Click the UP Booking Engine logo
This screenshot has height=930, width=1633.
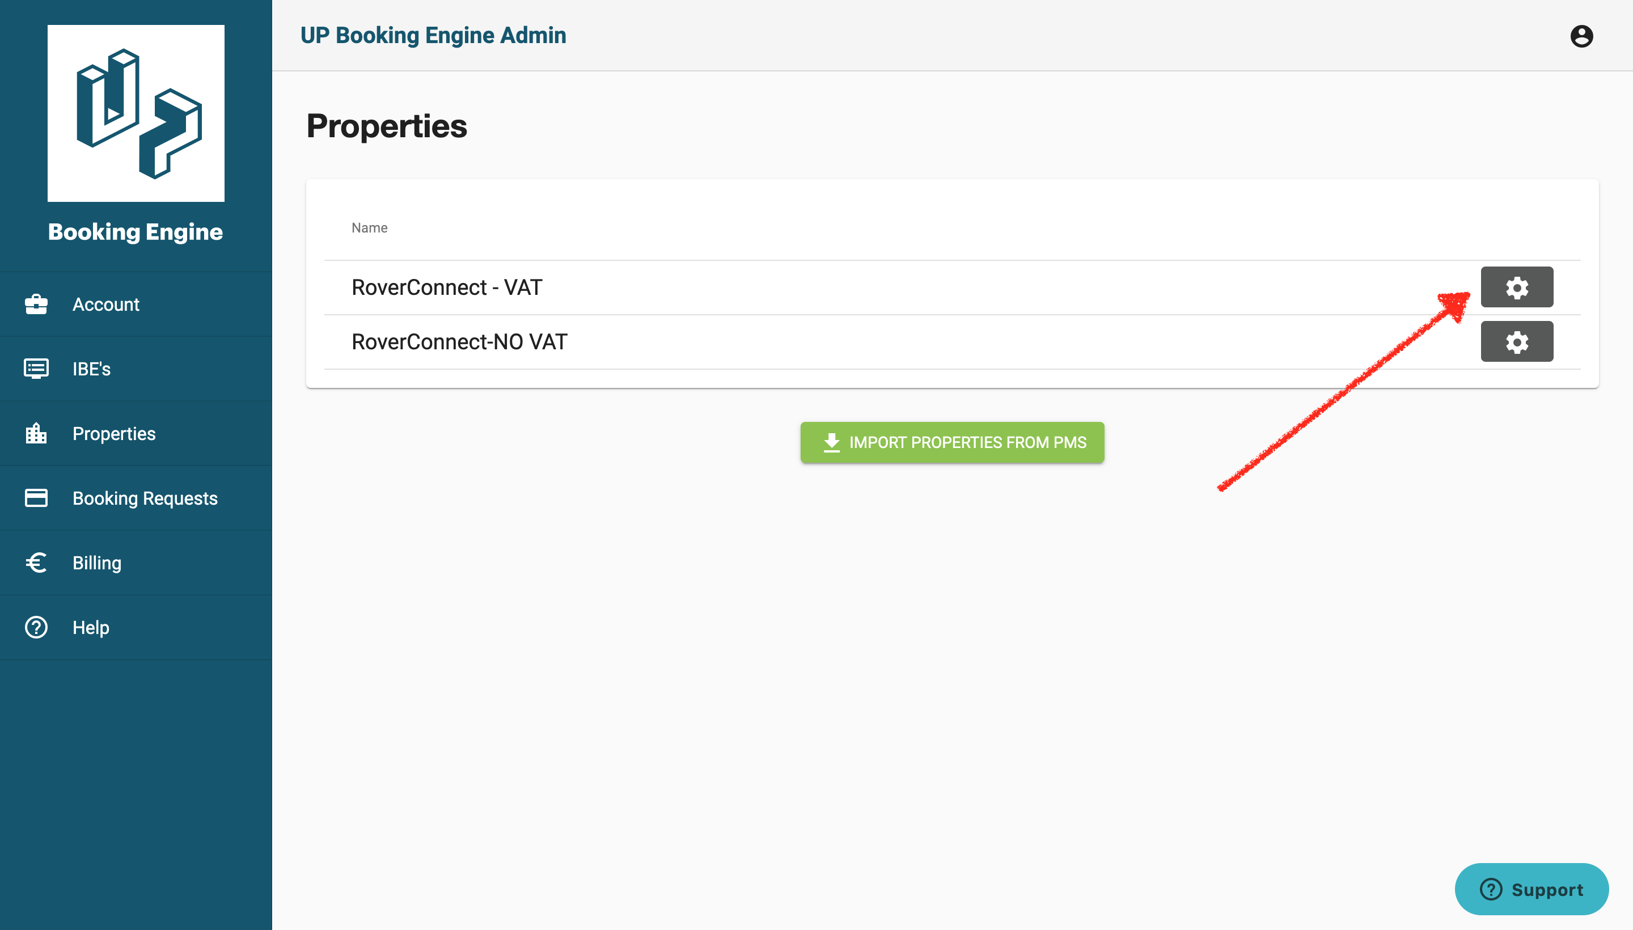click(136, 113)
